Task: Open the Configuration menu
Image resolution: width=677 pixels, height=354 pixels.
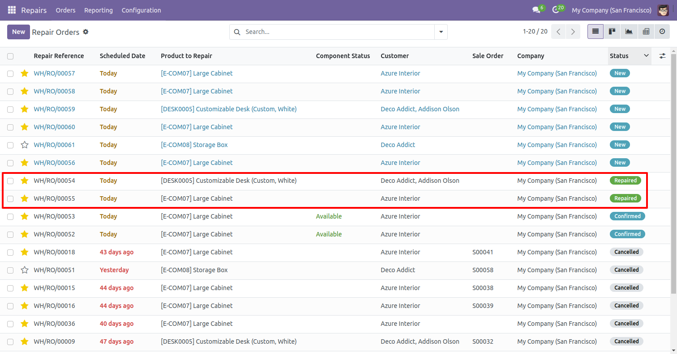Action: (x=141, y=10)
